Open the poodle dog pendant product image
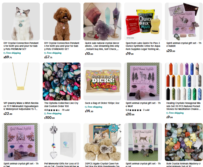This screenshot has width=203, height=167. pos(62,22)
